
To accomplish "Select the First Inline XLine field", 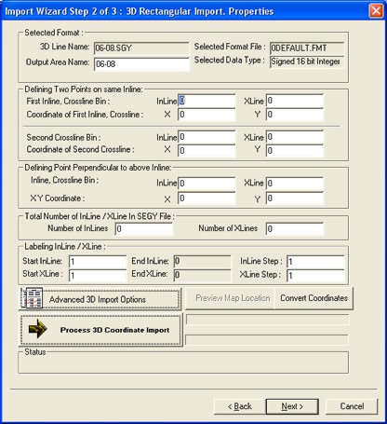I will pyautogui.click(x=295, y=101).
